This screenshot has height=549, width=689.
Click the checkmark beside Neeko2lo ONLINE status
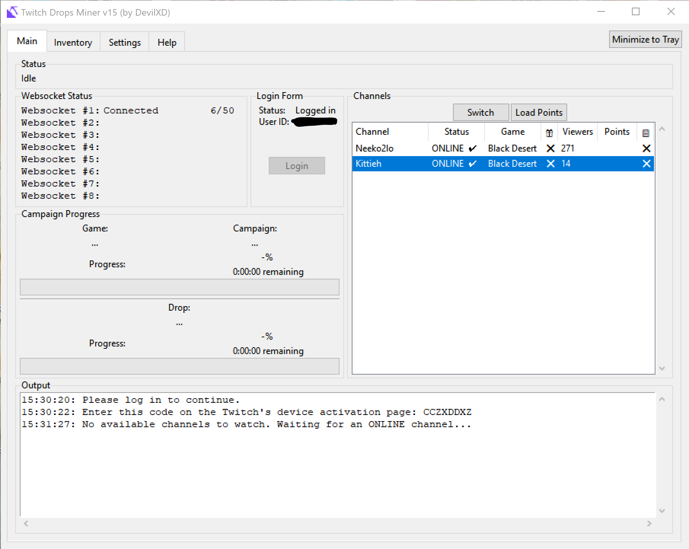click(x=473, y=148)
